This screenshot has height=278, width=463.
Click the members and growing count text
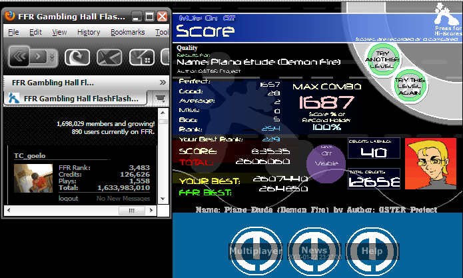tap(106, 123)
